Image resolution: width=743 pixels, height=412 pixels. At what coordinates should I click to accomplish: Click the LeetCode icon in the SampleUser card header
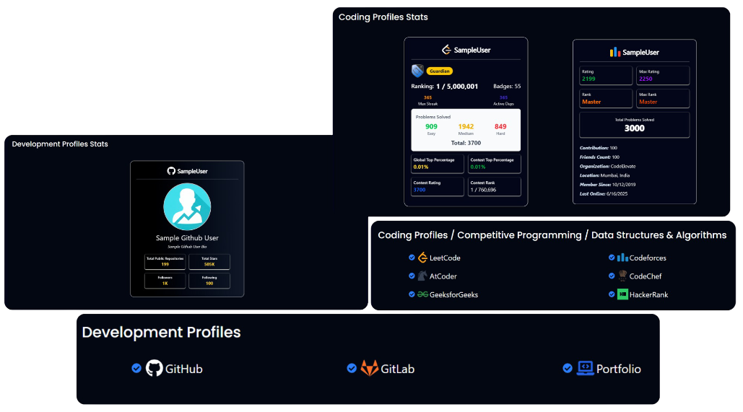pos(446,50)
